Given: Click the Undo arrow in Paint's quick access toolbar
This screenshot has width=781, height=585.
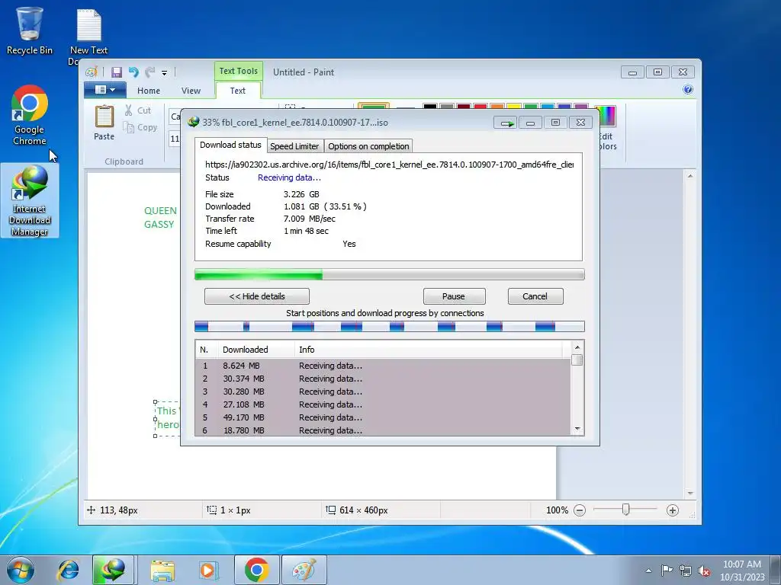Looking at the screenshot, I should (x=133, y=72).
